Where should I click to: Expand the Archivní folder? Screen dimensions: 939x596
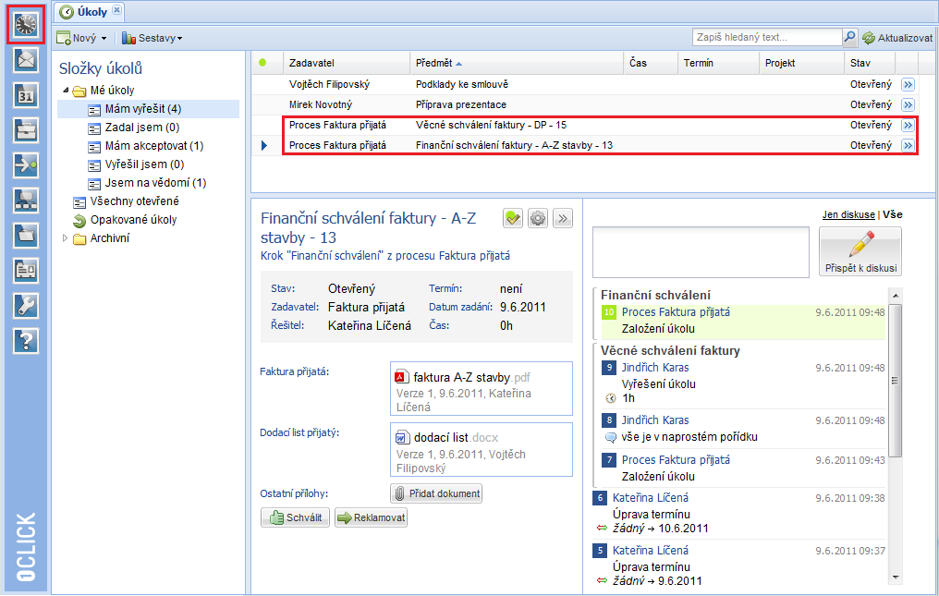65,238
